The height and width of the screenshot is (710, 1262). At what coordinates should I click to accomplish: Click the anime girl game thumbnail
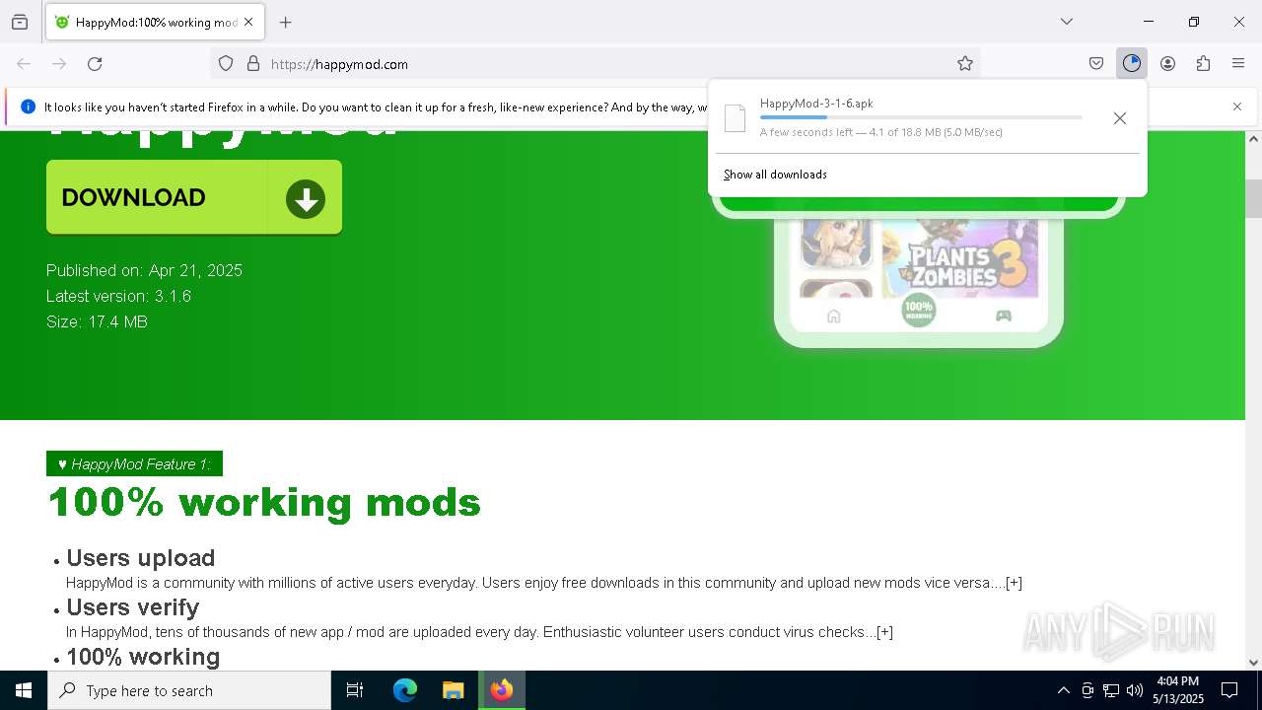coord(836,242)
